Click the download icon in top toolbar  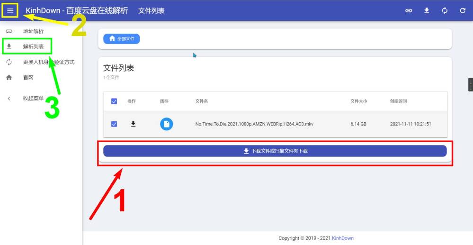click(x=427, y=10)
